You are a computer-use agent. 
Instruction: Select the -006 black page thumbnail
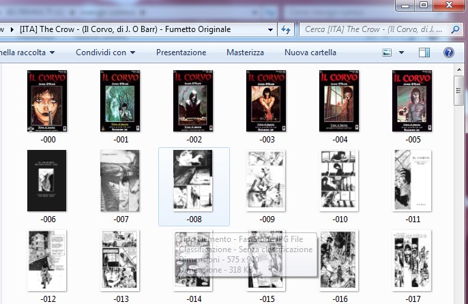[47, 181]
